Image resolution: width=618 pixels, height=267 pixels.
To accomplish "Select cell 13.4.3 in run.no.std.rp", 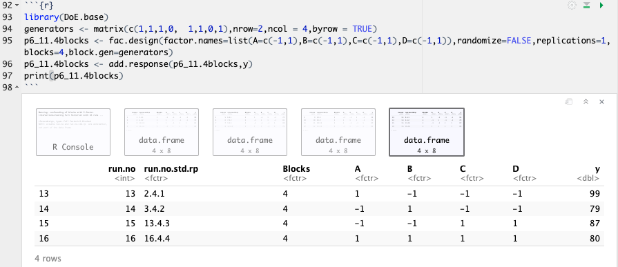I will coord(156,224).
